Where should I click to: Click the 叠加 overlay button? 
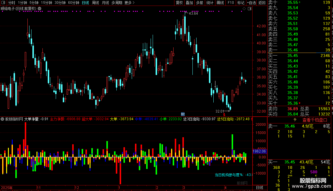pos(189,3)
